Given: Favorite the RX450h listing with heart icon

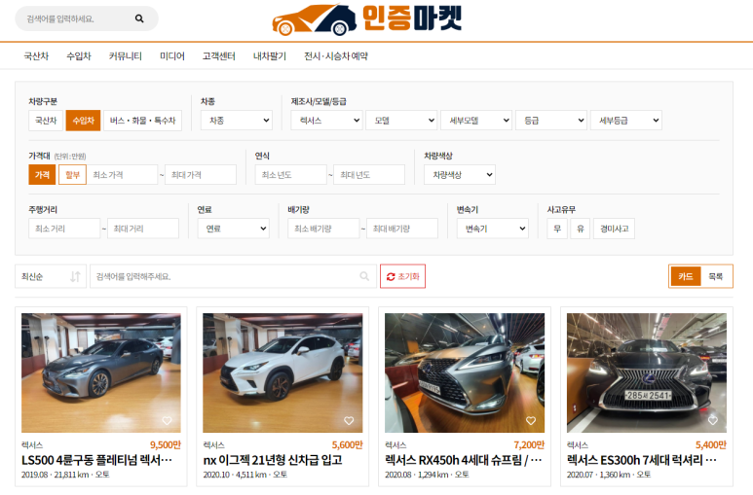Looking at the screenshot, I should point(531,421).
